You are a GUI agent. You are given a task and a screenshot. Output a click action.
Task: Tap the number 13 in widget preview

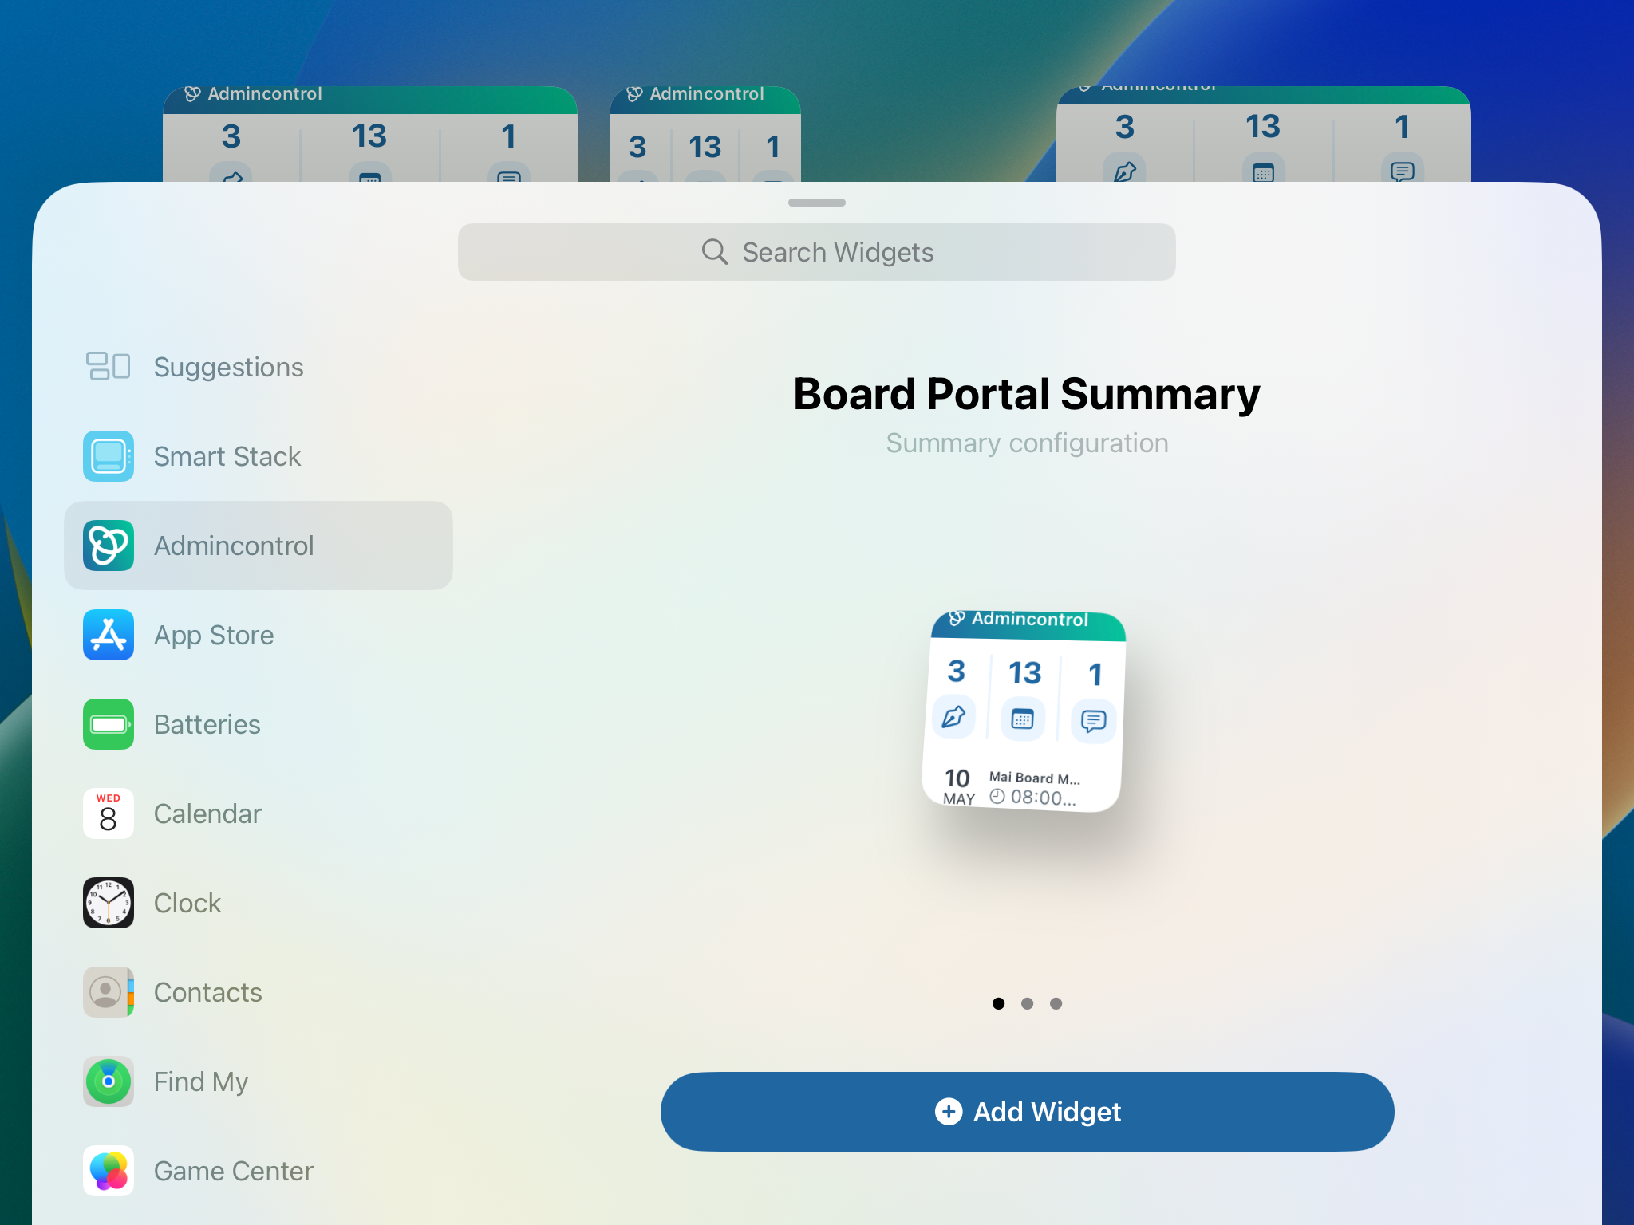pyautogui.click(x=1025, y=673)
